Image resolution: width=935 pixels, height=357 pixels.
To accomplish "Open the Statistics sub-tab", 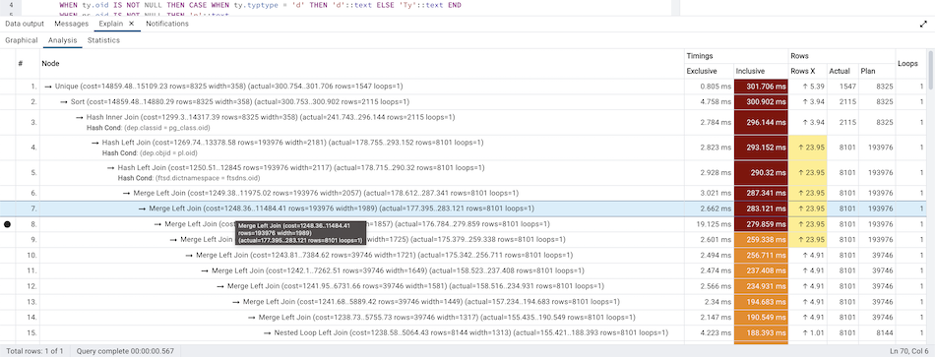I will coord(103,40).
